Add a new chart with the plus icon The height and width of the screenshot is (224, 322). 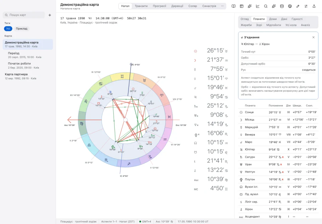tap(50, 15)
